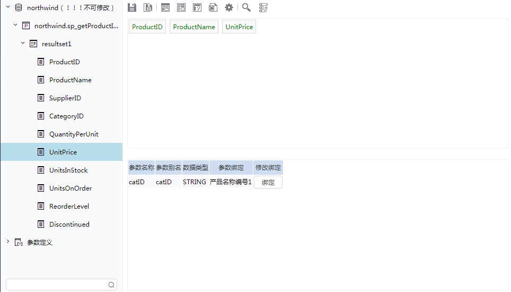Click the 绑定 button for catID
Screen dimensions: 511x292
(268, 182)
